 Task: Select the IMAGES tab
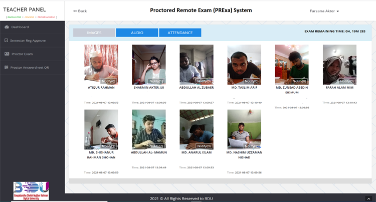coord(94,33)
